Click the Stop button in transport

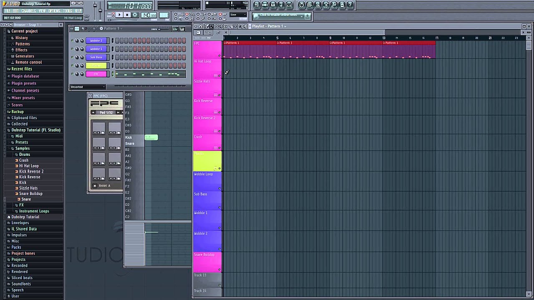pos(127,15)
